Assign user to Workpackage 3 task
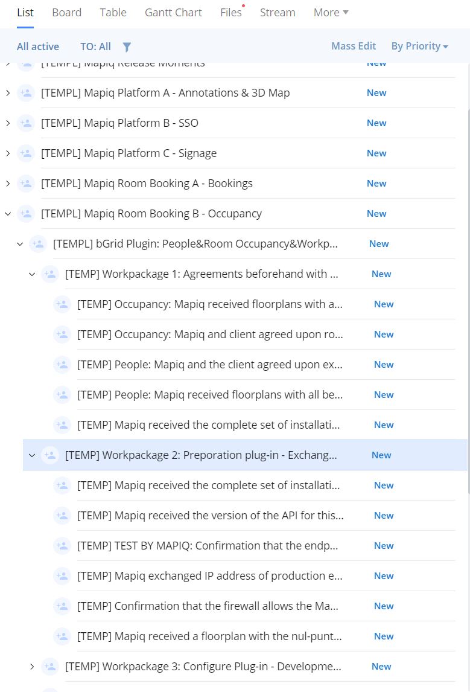The height and width of the screenshot is (692, 470). tap(50, 667)
